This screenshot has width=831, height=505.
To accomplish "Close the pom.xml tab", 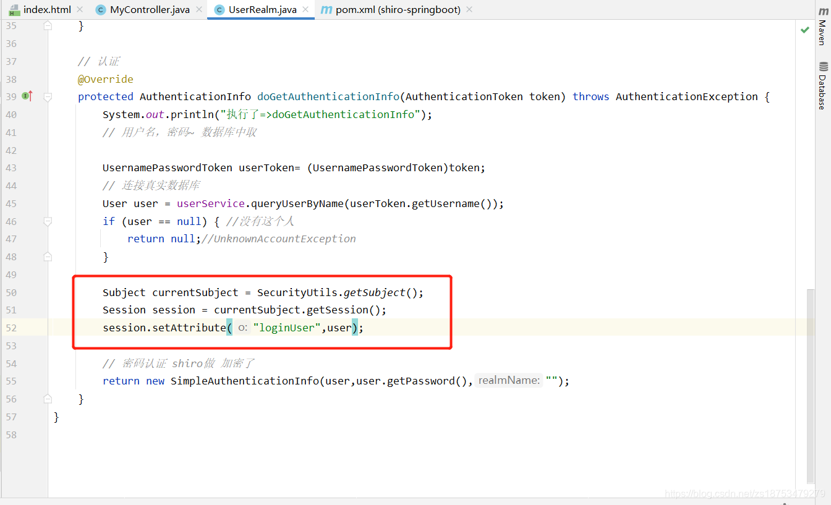I will pos(469,10).
